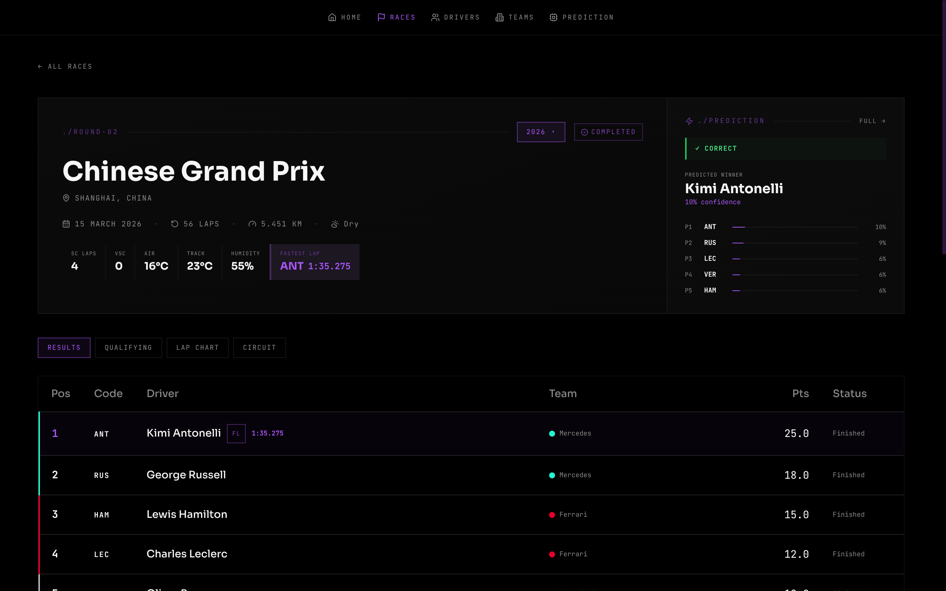Click the 1:35.275 time in Antonelli row
Screen dimensions: 946x591
coord(268,434)
